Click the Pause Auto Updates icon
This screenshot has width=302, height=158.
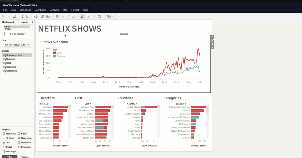pos(27,16)
